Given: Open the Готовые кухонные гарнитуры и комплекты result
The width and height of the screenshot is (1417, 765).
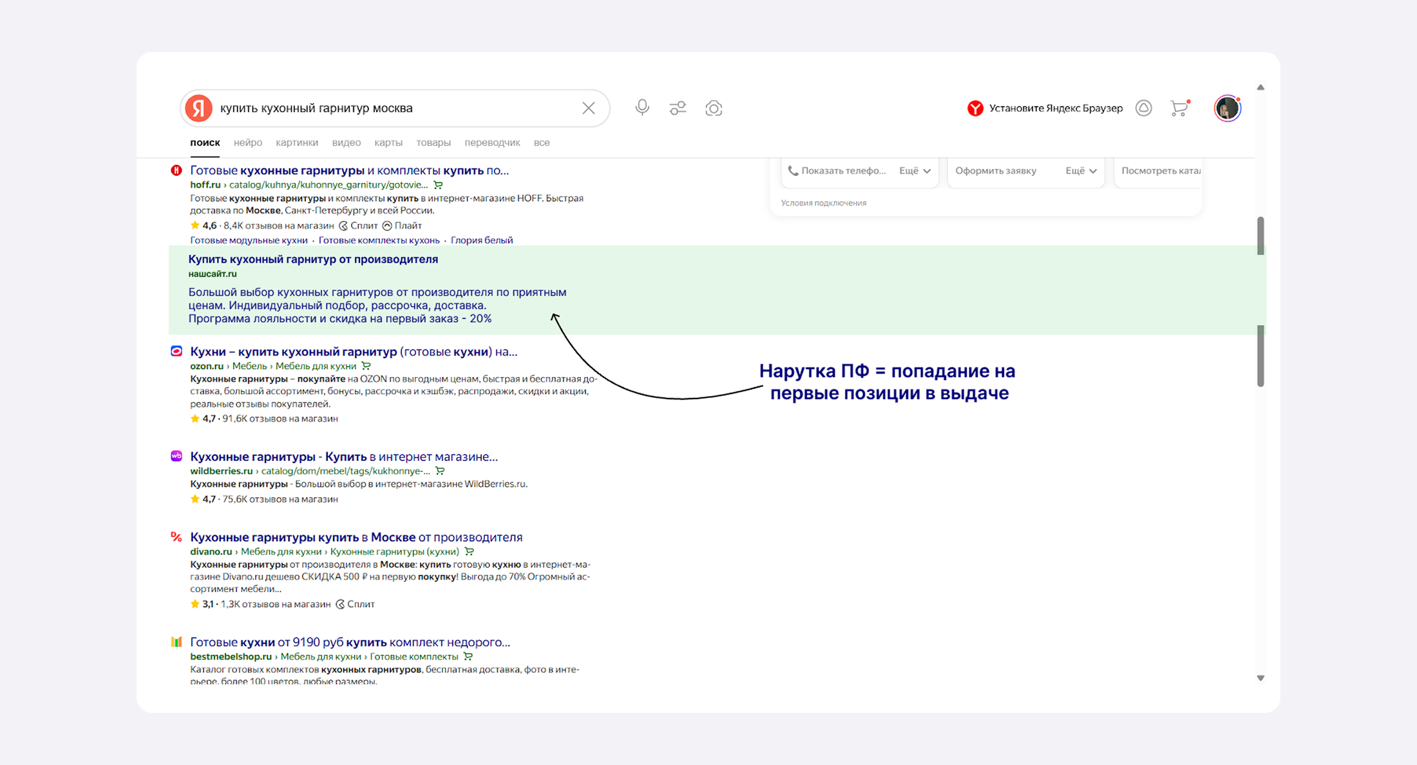Looking at the screenshot, I should [349, 170].
